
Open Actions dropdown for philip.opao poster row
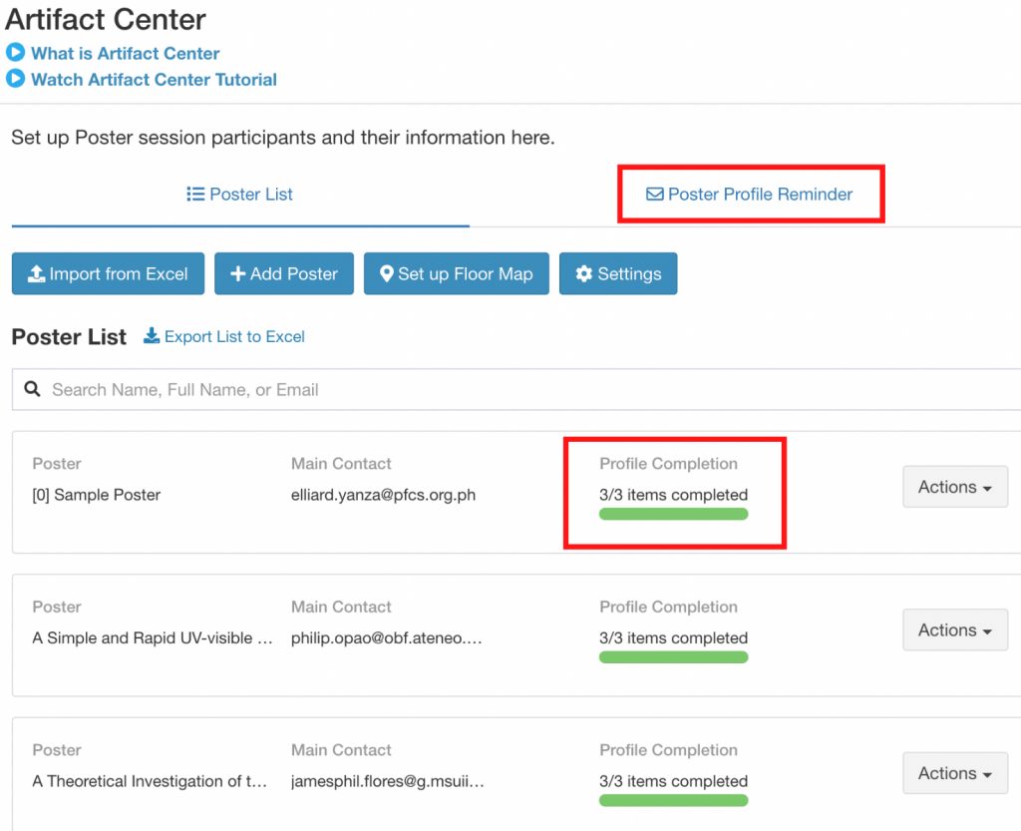tap(954, 630)
